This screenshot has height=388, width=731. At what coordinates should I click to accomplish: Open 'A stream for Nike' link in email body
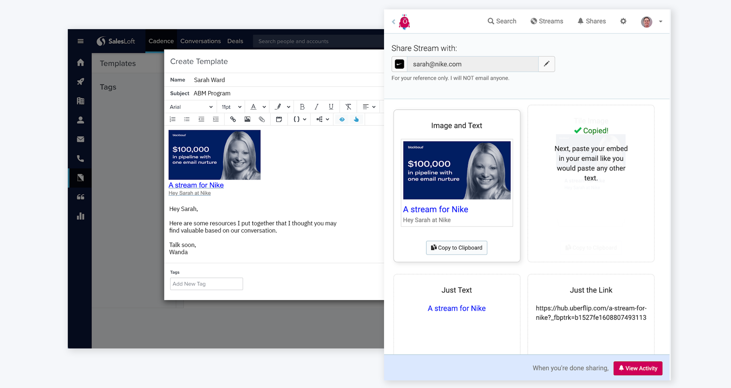coord(196,185)
